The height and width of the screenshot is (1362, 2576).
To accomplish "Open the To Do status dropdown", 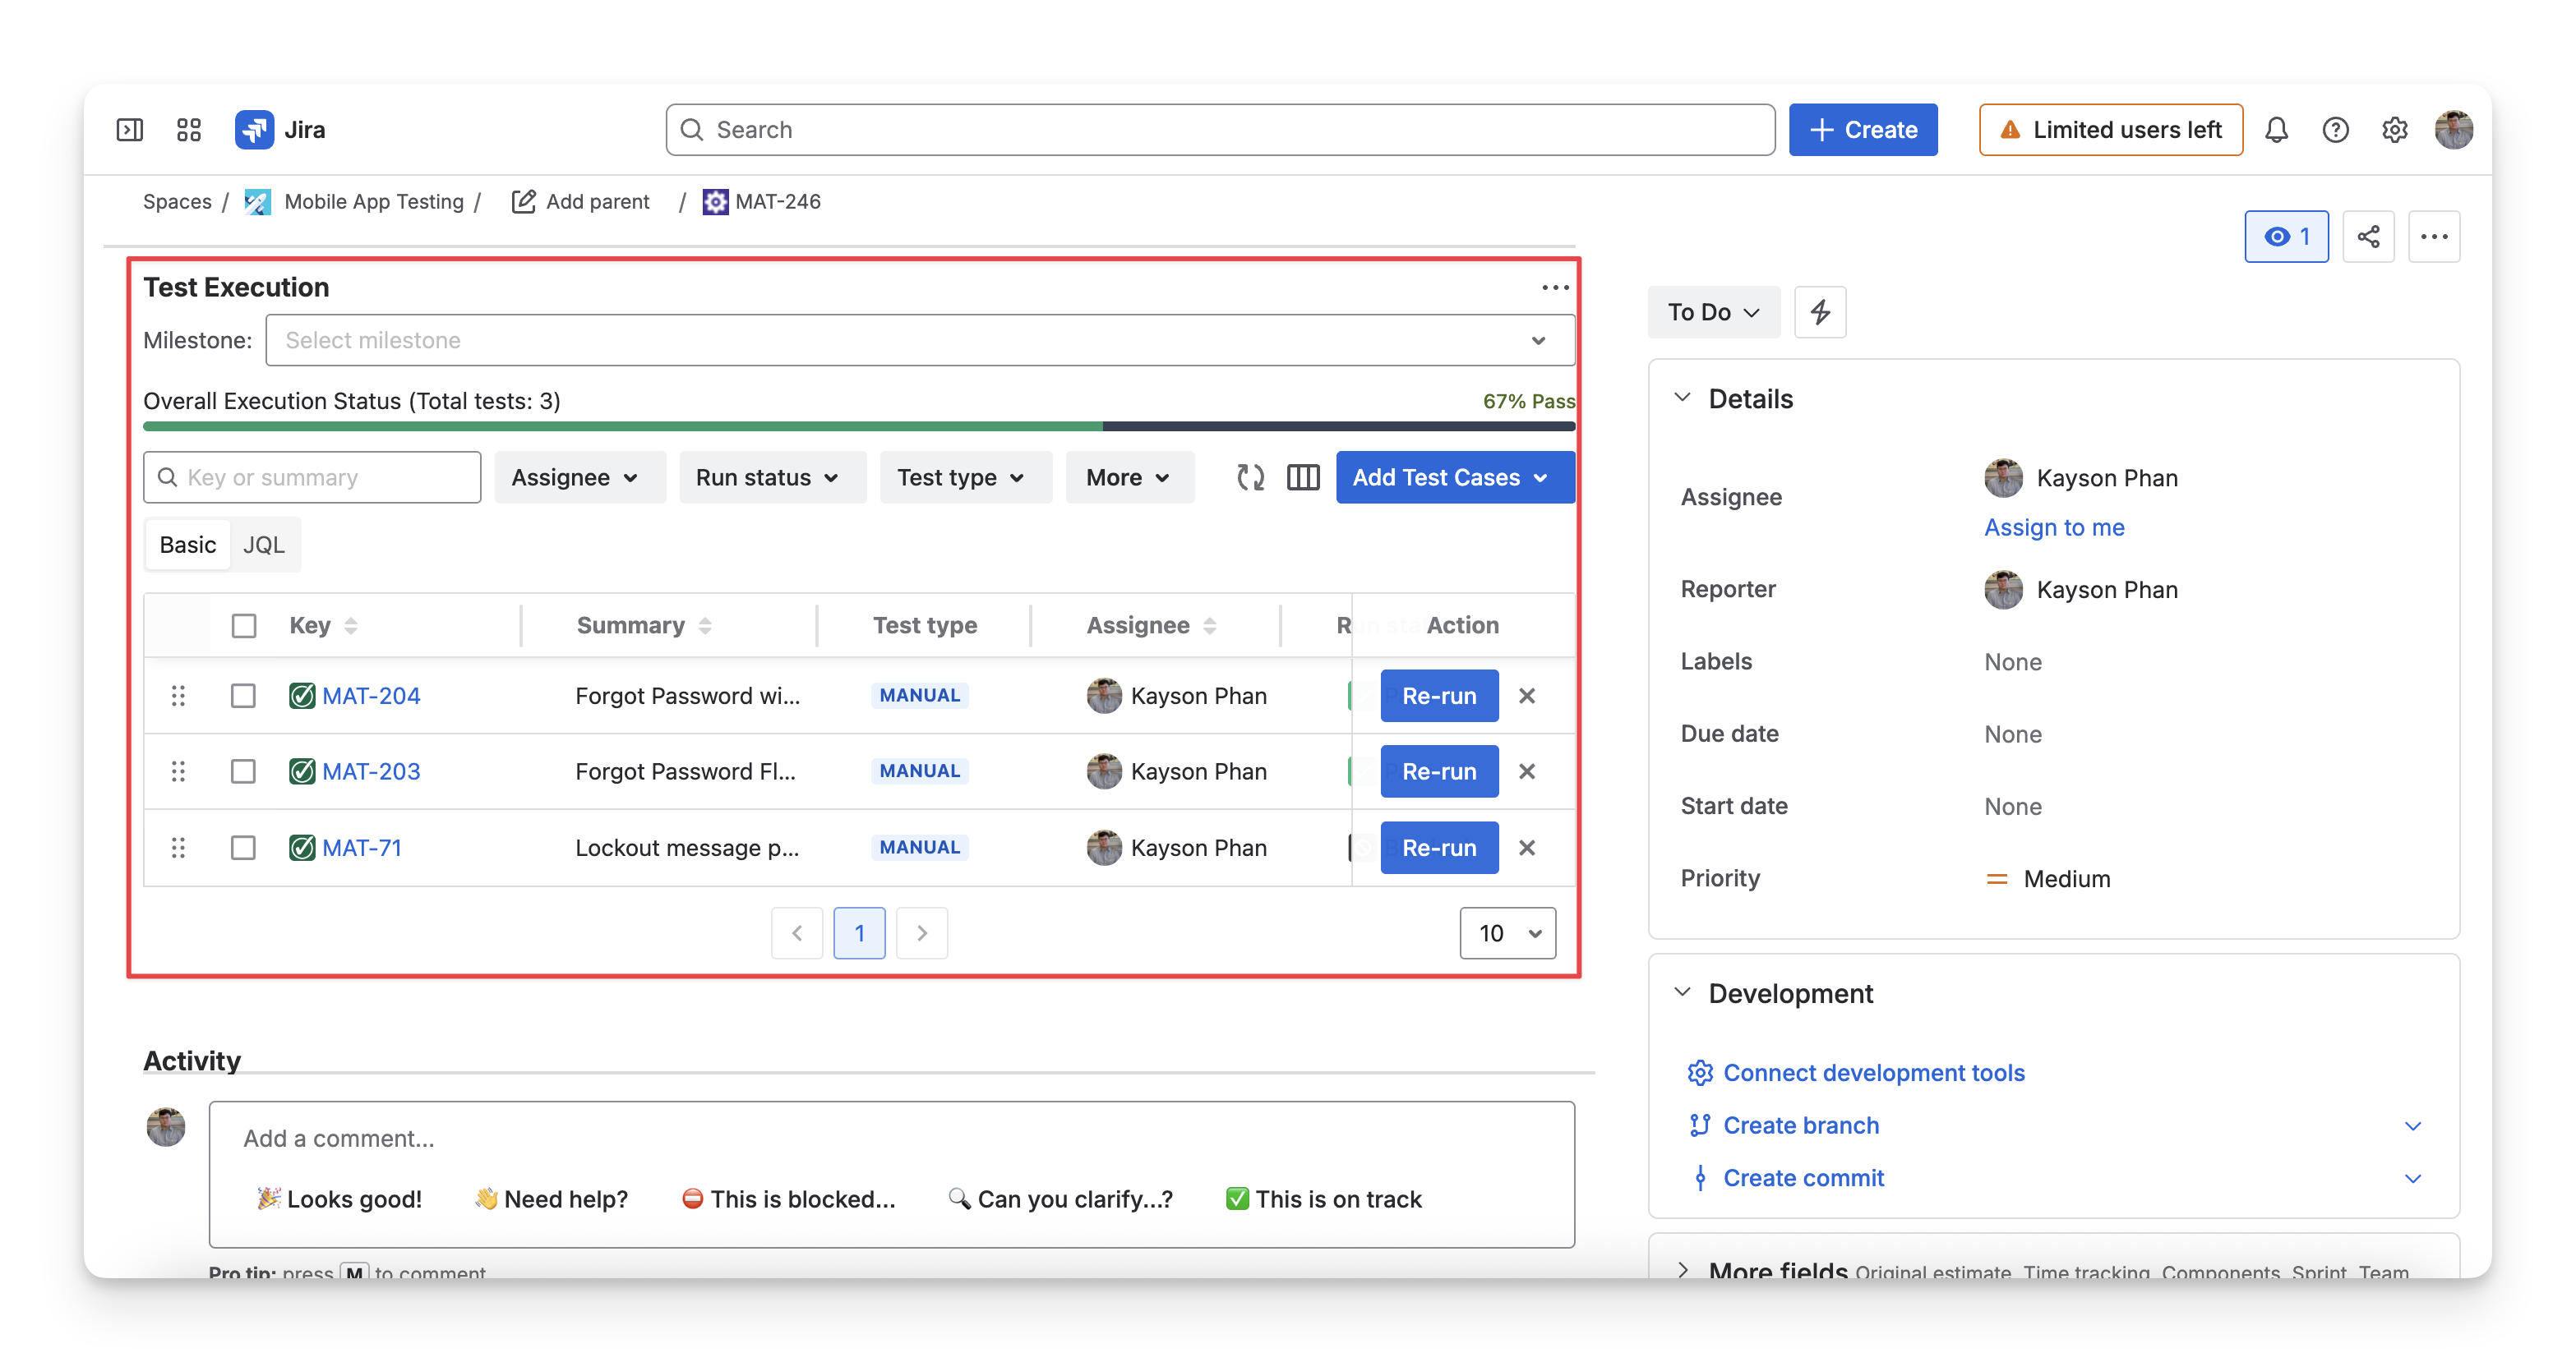I will (x=1714, y=312).
